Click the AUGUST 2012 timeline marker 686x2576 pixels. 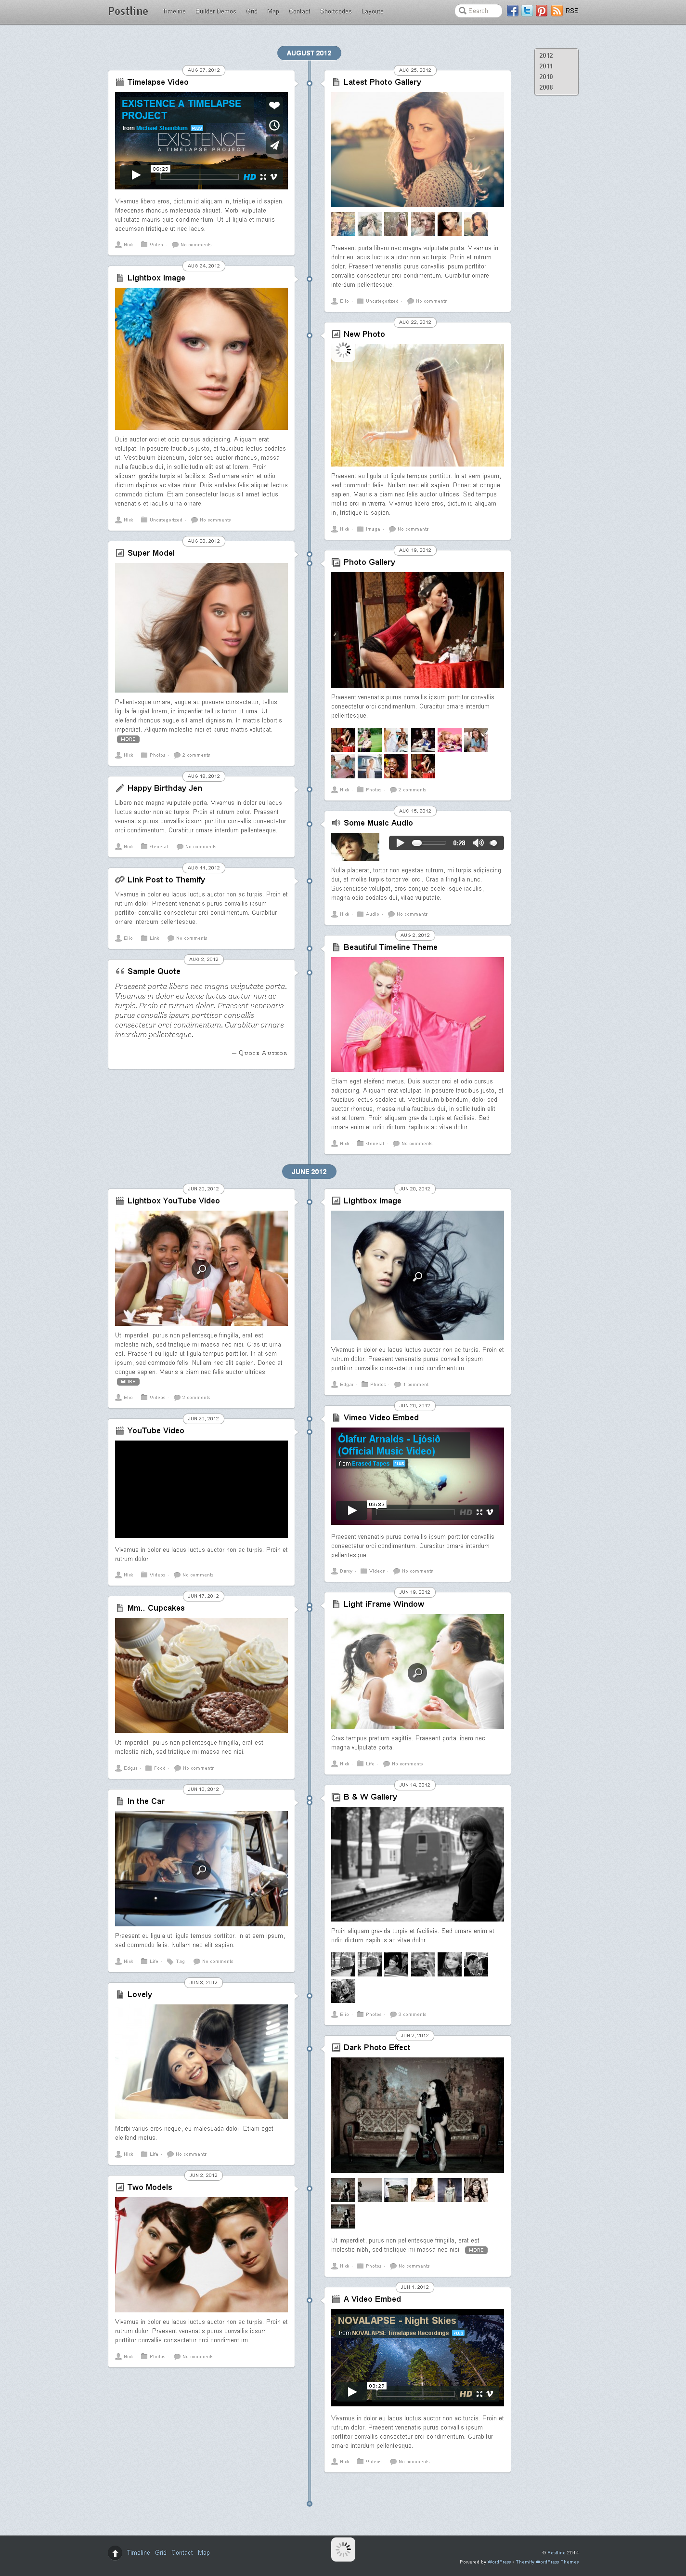[309, 53]
